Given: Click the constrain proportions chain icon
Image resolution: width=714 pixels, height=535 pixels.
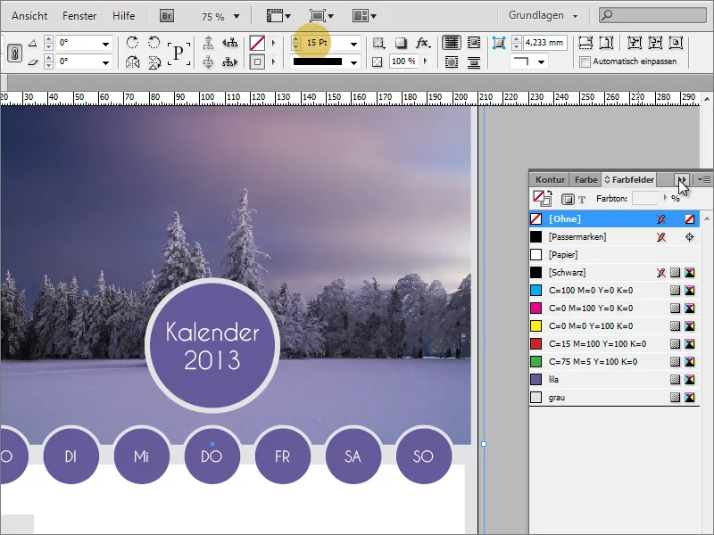Looking at the screenshot, I should coord(15,53).
